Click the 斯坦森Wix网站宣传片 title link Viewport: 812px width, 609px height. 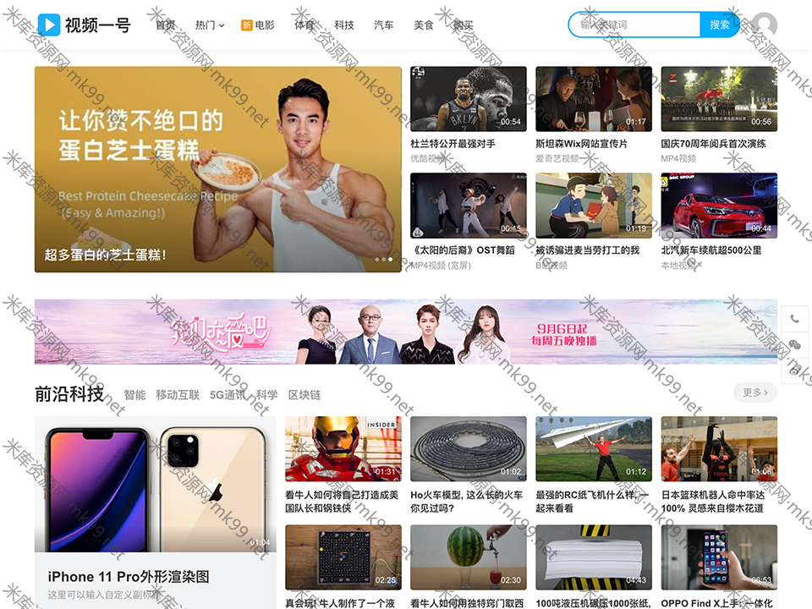(582, 144)
